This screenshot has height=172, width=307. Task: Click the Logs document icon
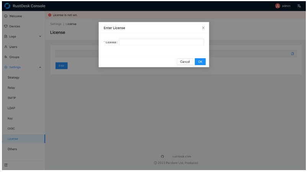click(x=6, y=36)
